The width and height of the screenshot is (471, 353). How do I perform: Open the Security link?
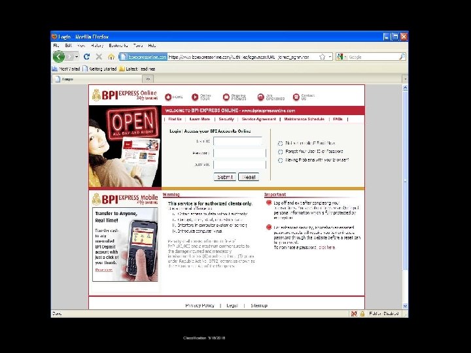(x=226, y=119)
